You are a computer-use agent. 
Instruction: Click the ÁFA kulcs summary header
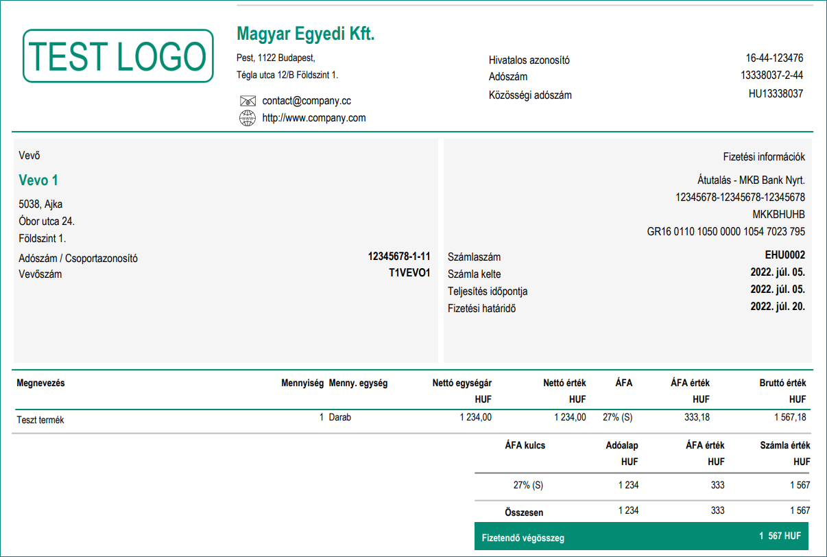pyautogui.click(x=525, y=445)
